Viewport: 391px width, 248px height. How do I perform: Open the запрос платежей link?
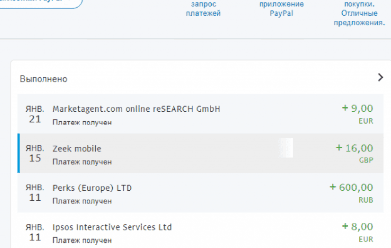click(203, 9)
